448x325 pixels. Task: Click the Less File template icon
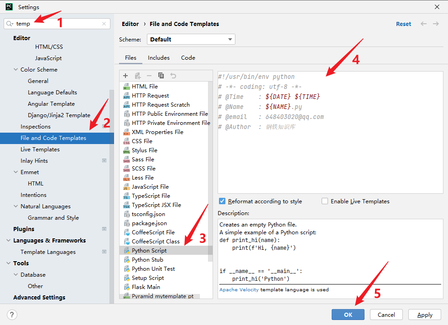point(126,178)
